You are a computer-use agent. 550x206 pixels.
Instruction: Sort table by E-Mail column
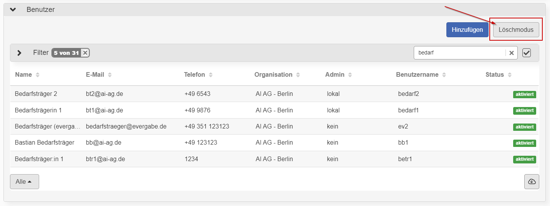pyautogui.click(x=110, y=75)
